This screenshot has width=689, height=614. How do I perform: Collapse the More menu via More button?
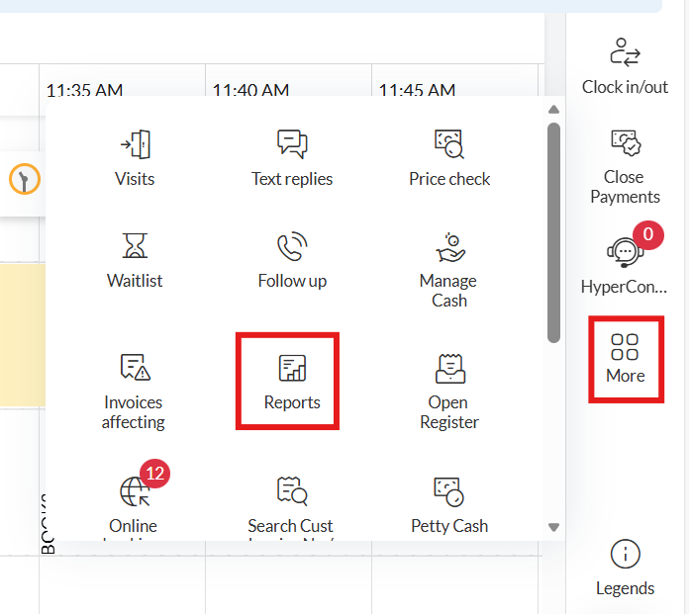tap(625, 359)
